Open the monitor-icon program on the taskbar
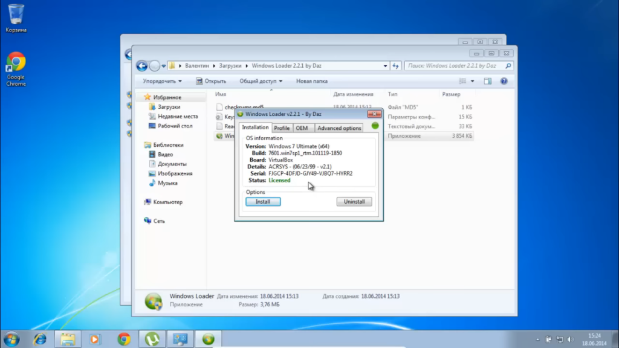This screenshot has width=619, height=348. coord(180,340)
